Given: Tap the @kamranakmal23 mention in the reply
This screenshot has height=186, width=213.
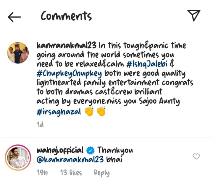Looking at the screenshot, I should (x=70, y=159).
